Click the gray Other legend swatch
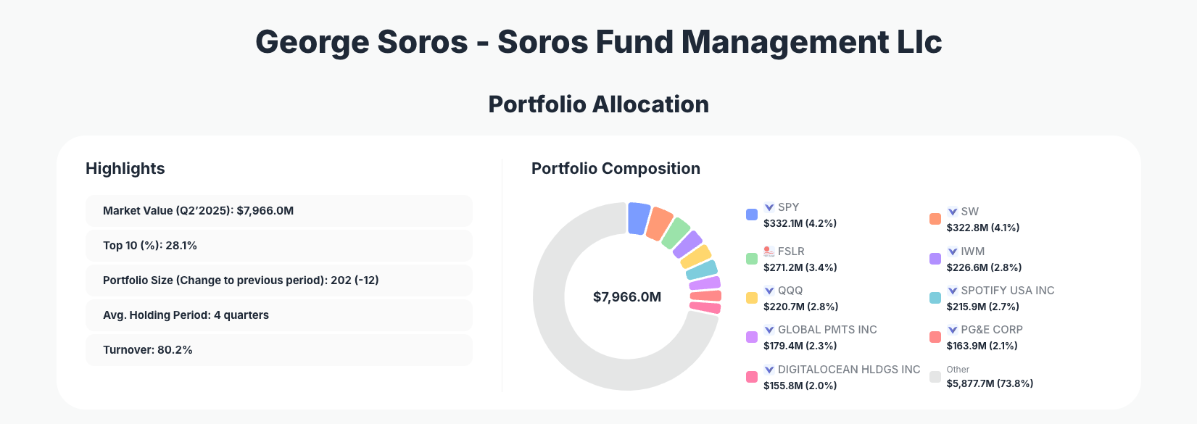Image resolution: width=1197 pixels, height=424 pixels. (935, 377)
